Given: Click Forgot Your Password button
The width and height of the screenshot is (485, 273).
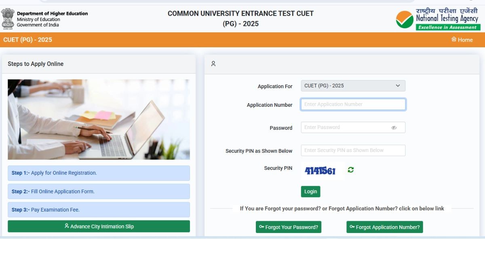Looking at the screenshot, I should pyautogui.click(x=289, y=227).
